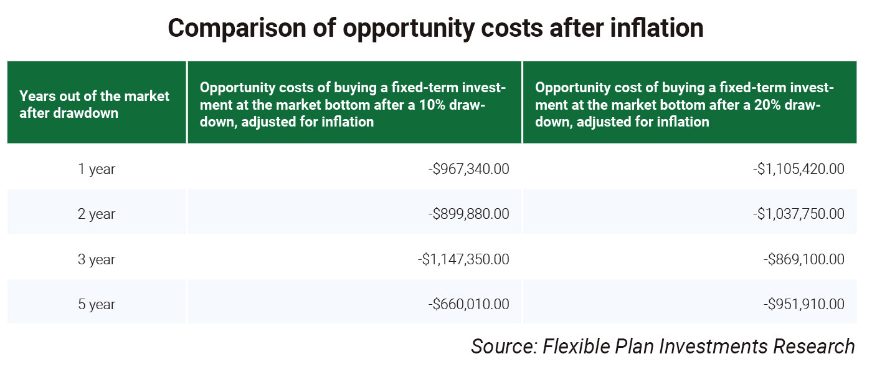The image size is (872, 374).
Task: Click the "1 year" row label
Action: (x=97, y=169)
